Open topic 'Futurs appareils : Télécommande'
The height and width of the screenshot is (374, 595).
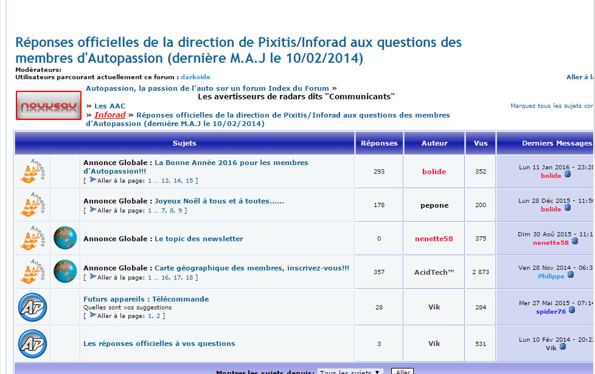[146, 299]
